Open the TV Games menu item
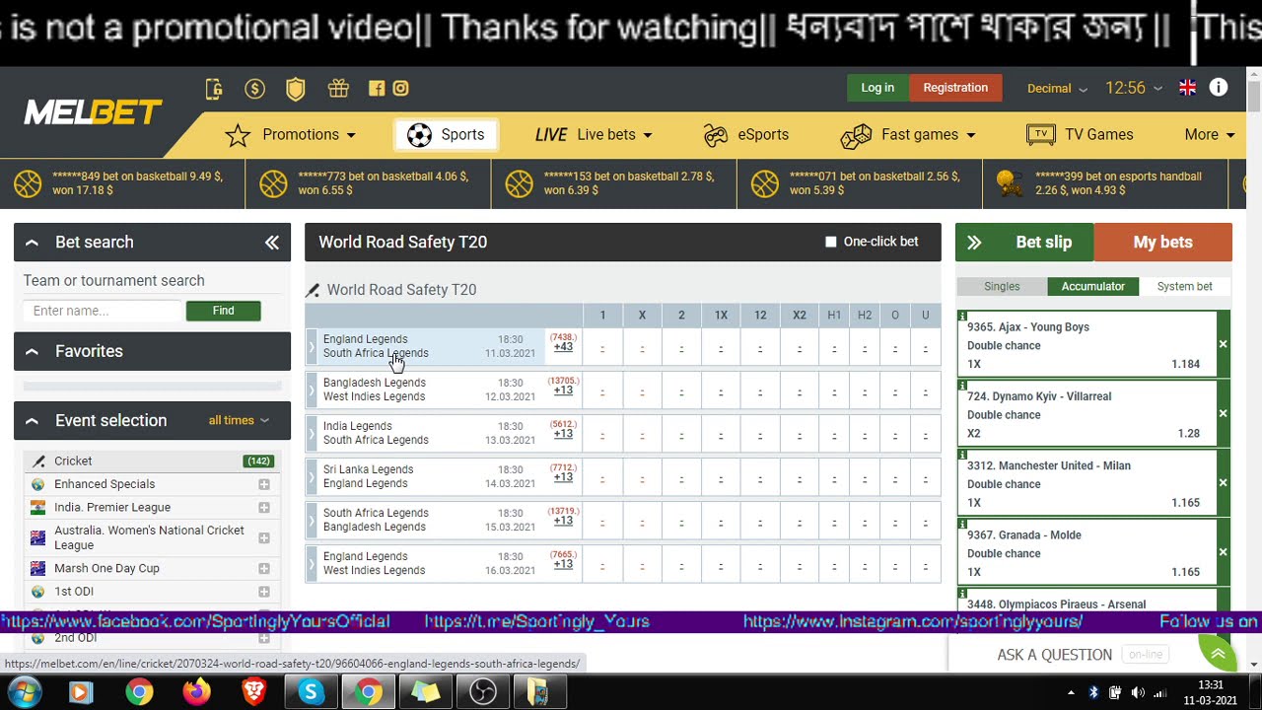Screen dimensions: 1262x710 tap(1080, 135)
